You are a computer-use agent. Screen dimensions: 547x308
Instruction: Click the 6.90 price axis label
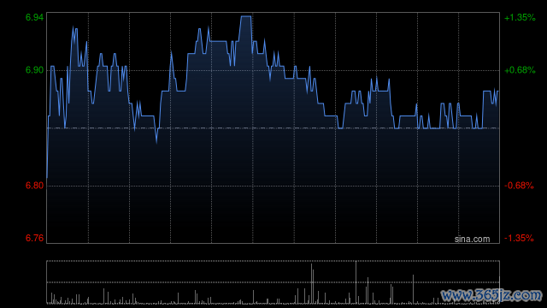[34, 70]
